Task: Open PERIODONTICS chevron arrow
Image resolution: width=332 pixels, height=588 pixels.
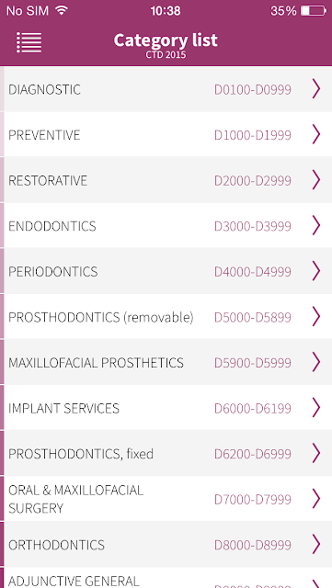Action: 316,271
